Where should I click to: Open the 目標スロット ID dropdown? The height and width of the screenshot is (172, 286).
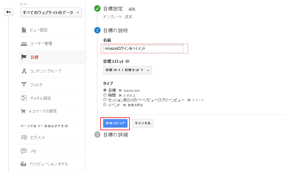(x=127, y=70)
